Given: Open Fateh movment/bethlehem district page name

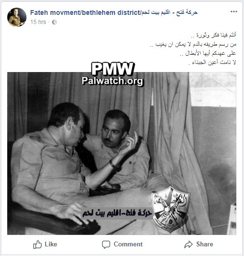Looking at the screenshot, I should pos(85,12).
